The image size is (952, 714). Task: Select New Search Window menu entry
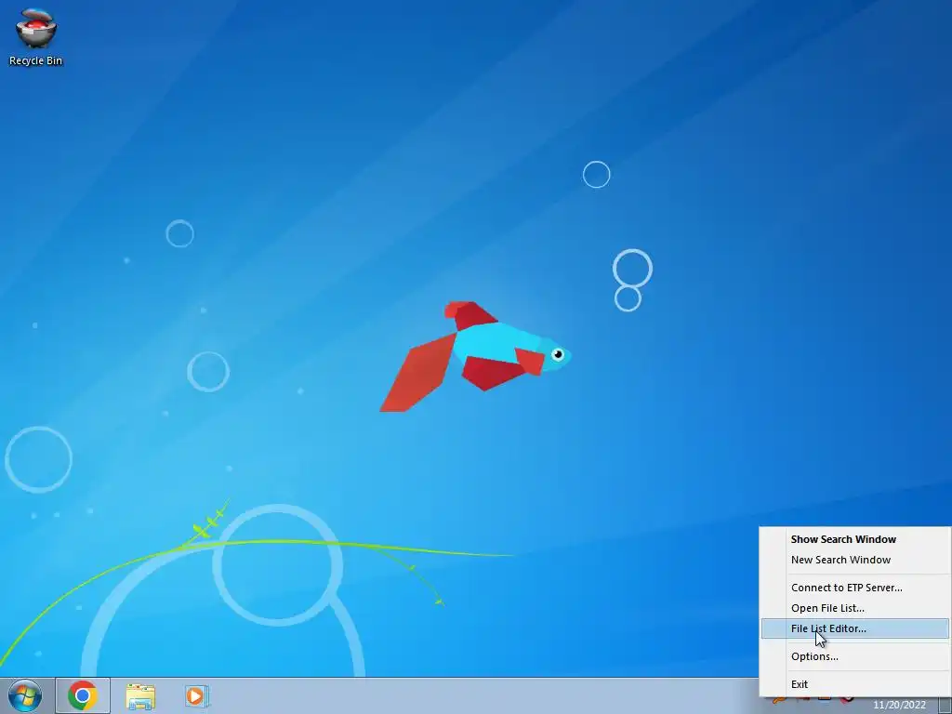point(855,560)
